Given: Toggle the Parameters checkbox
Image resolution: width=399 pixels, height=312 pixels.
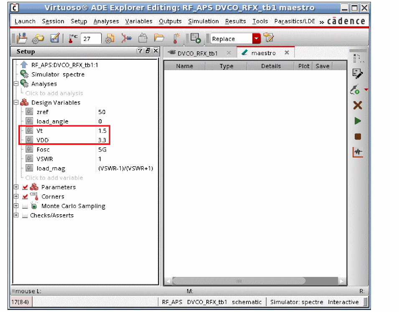Looking at the screenshot, I should coord(25,187).
